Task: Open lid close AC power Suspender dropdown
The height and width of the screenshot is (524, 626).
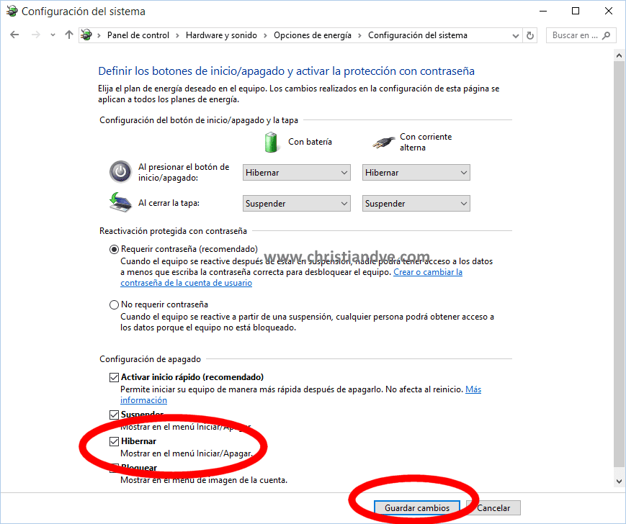Action: (416, 204)
